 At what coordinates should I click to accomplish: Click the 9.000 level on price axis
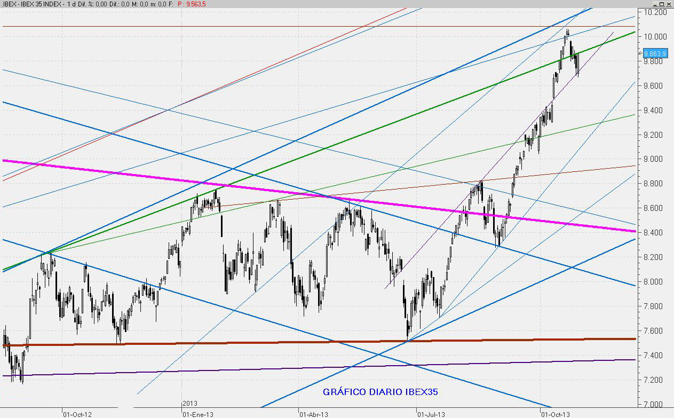click(658, 159)
